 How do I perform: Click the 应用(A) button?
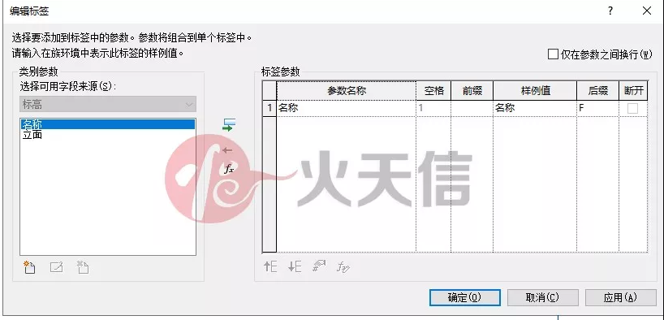pyautogui.click(x=620, y=297)
